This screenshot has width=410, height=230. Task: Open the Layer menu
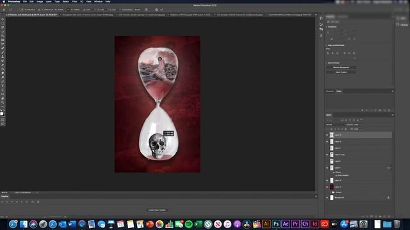pos(49,1)
